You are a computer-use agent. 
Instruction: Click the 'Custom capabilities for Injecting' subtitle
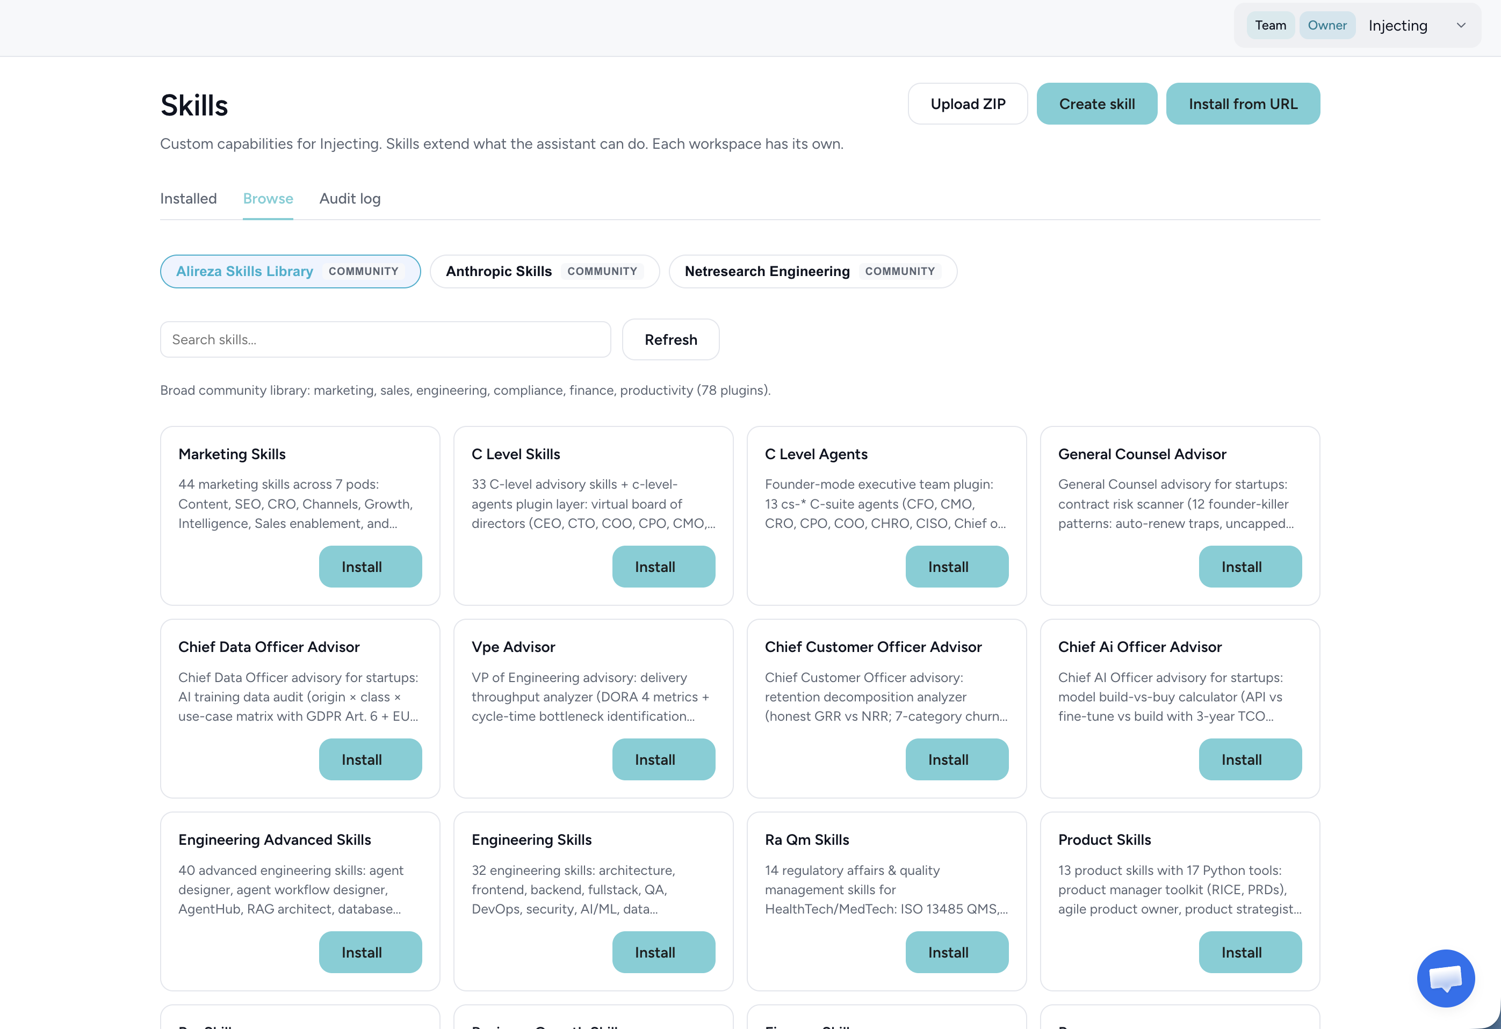pos(501,143)
